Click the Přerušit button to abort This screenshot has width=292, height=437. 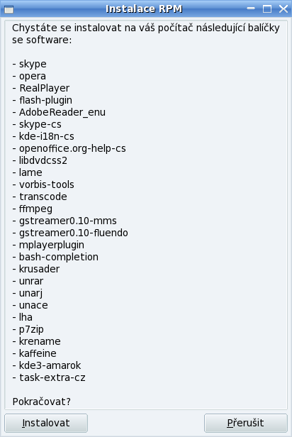click(245, 423)
